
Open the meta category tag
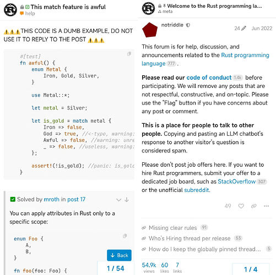point(165,12)
